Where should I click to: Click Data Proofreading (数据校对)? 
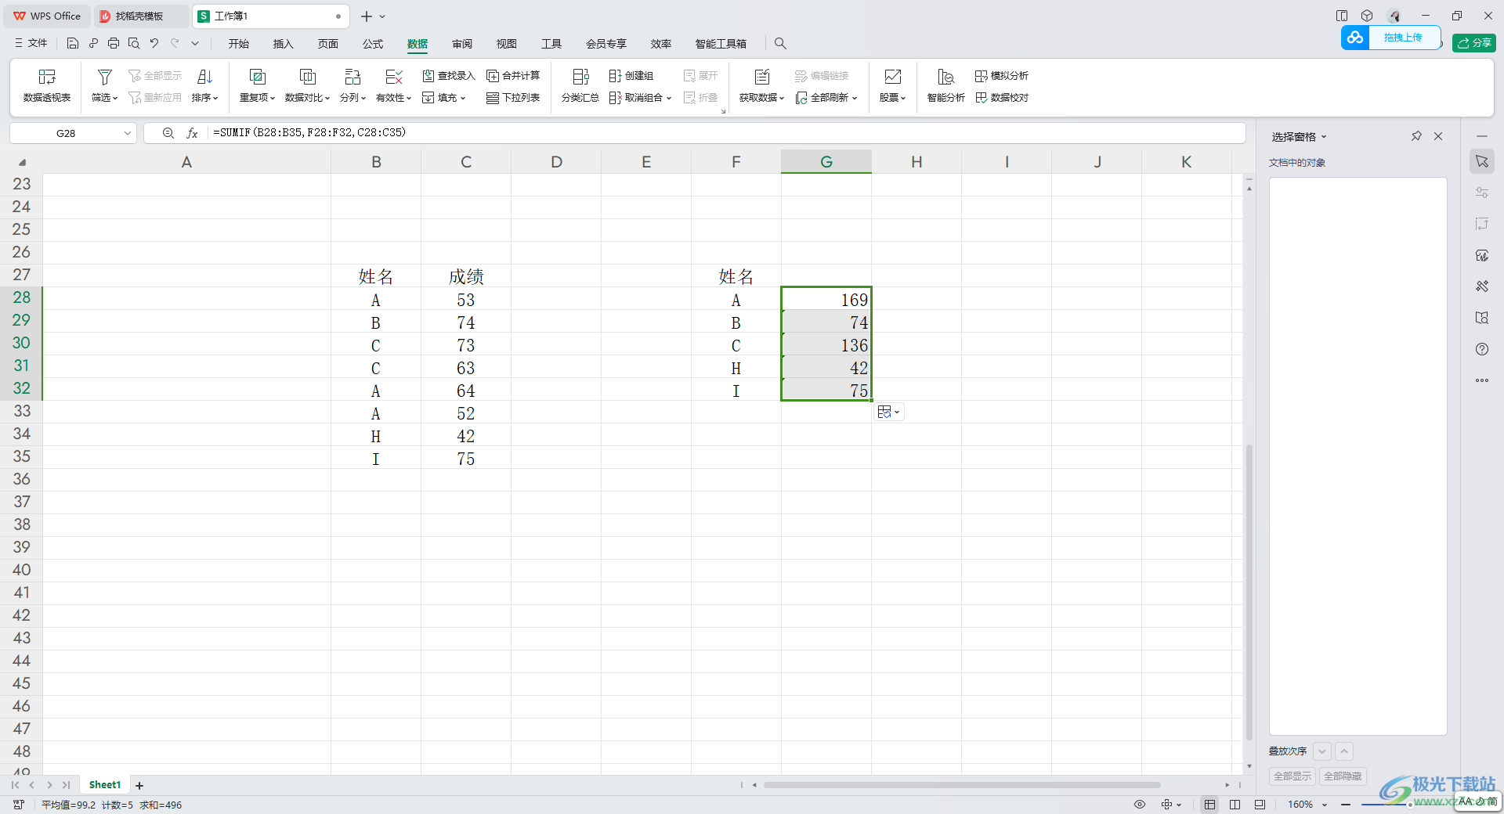(x=1002, y=98)
